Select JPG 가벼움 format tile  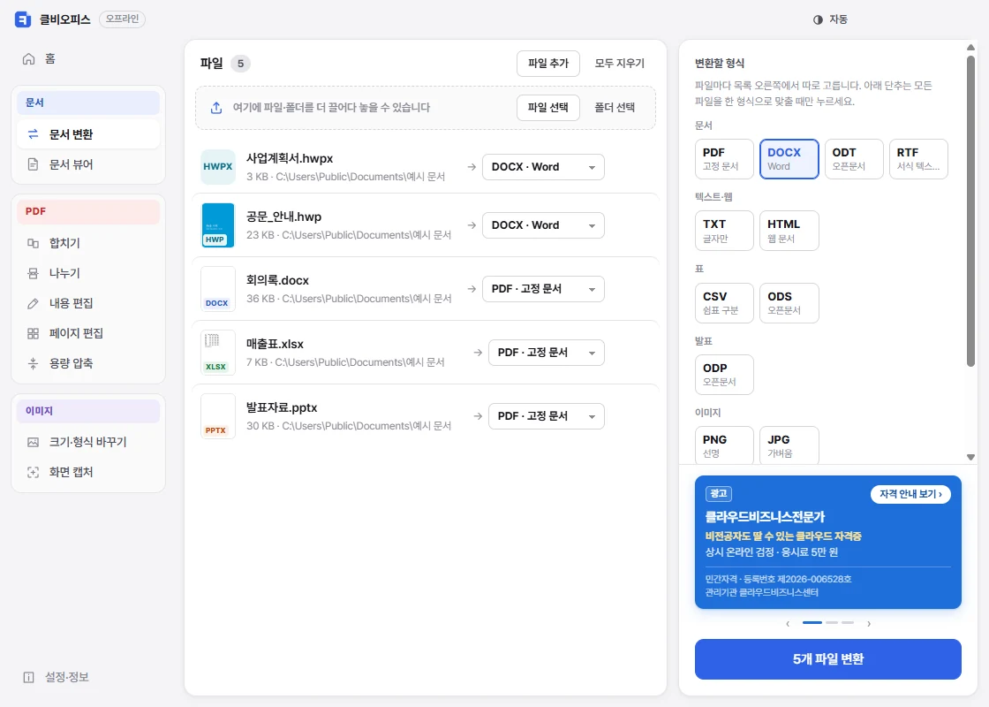pyautogui.click(x=789, y=445)
